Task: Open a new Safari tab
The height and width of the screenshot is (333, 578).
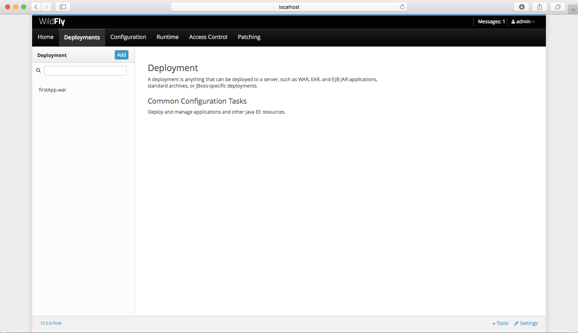Action: point(573,10)
